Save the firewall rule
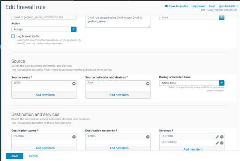This screenshot has width=240, height=161. pyautogui.click(x=15, y=156)
